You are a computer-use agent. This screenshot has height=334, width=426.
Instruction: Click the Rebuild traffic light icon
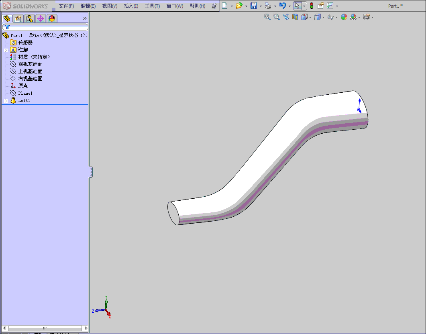[312, 6]
